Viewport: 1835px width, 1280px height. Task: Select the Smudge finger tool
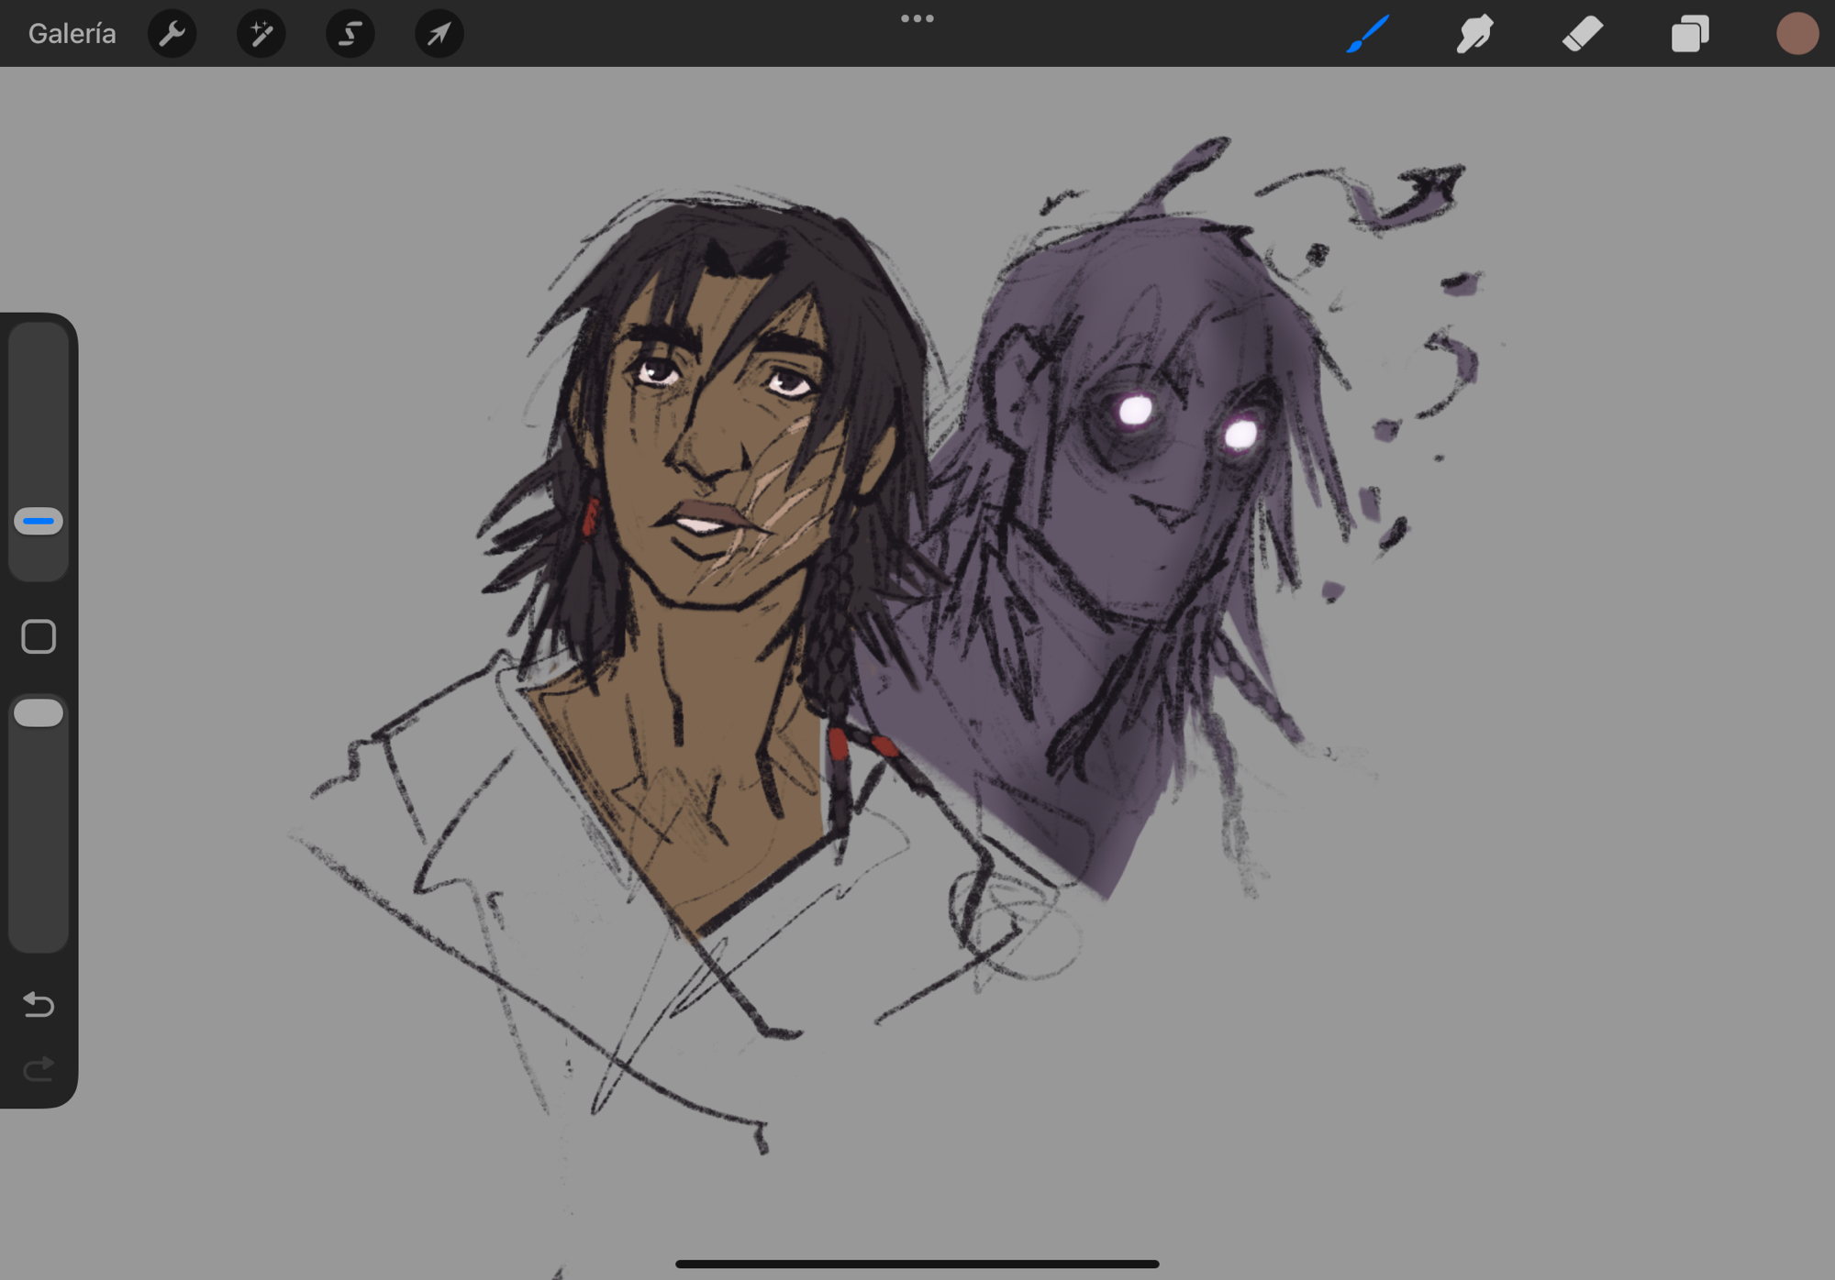click(x=1474, y=34)
